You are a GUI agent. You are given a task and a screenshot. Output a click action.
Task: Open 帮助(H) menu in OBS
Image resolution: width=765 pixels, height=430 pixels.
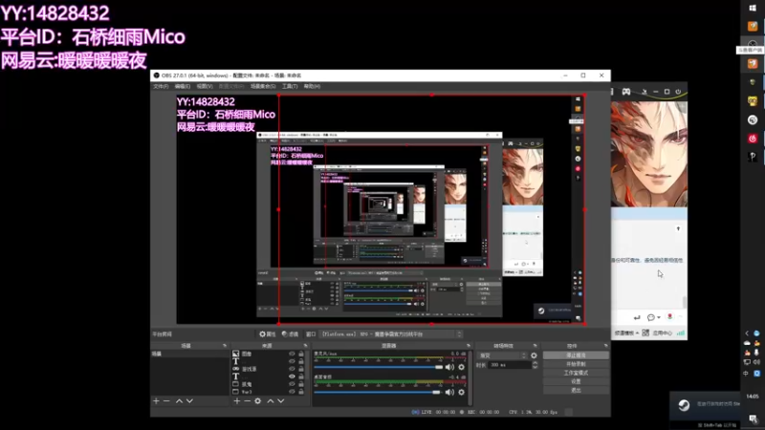pyautogui.click(x=312, y=86)
